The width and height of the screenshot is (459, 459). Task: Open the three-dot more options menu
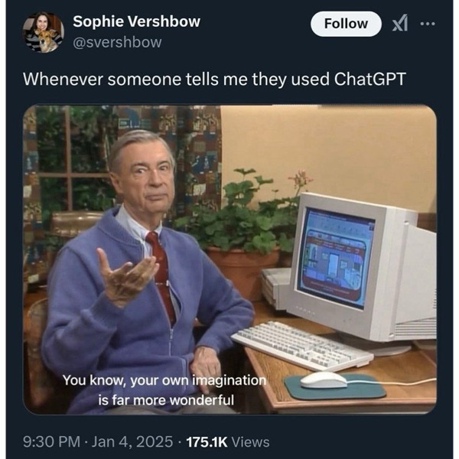[x=428, y=24]
